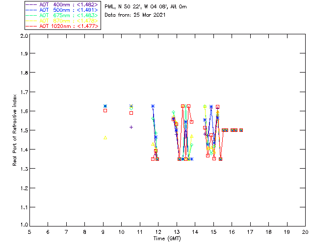Screen dimensions: 314x251
Task: Click the AOT 400nm legend entry
Action: (x=62, y=4)
